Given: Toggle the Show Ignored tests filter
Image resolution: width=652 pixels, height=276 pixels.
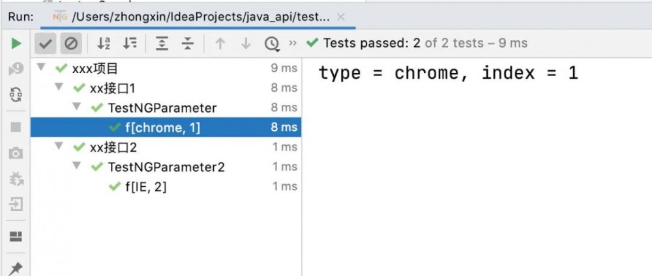Looking at the screenshot, I should (x=71, y=44).
